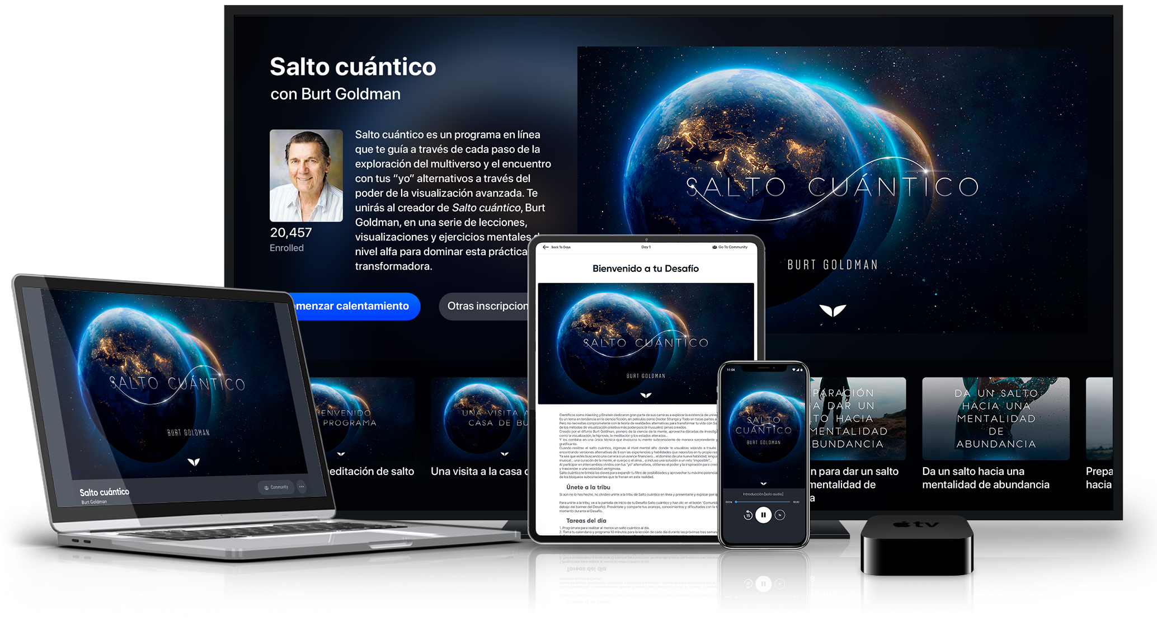This screenshot has width=1157, height=621.
Task: Click the Community button on the laptop
Action: pos(276,487)
